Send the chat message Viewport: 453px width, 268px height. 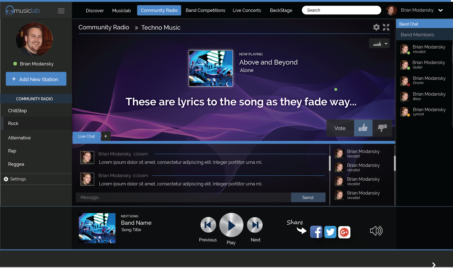tap(308, 197)
